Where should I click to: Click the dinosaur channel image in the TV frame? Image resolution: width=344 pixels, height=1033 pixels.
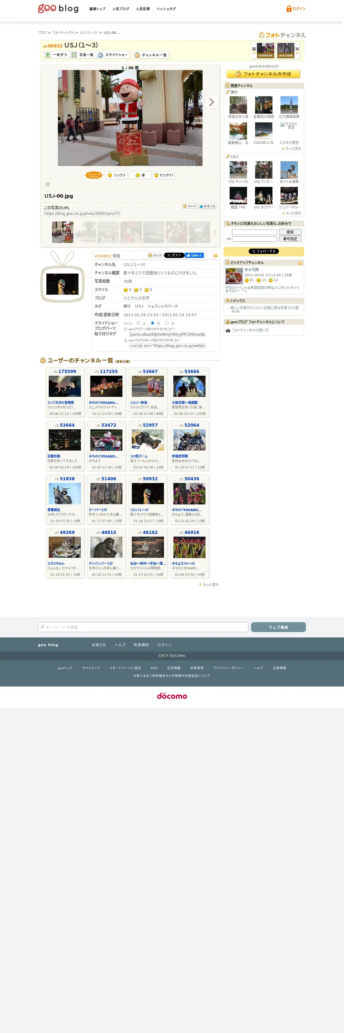click(62, 284)
